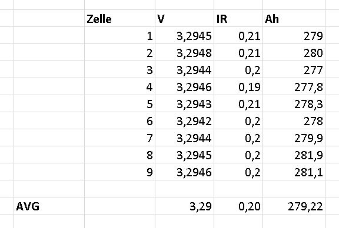Click the Ah value 278,3 cell

click(x=294, y=103)
